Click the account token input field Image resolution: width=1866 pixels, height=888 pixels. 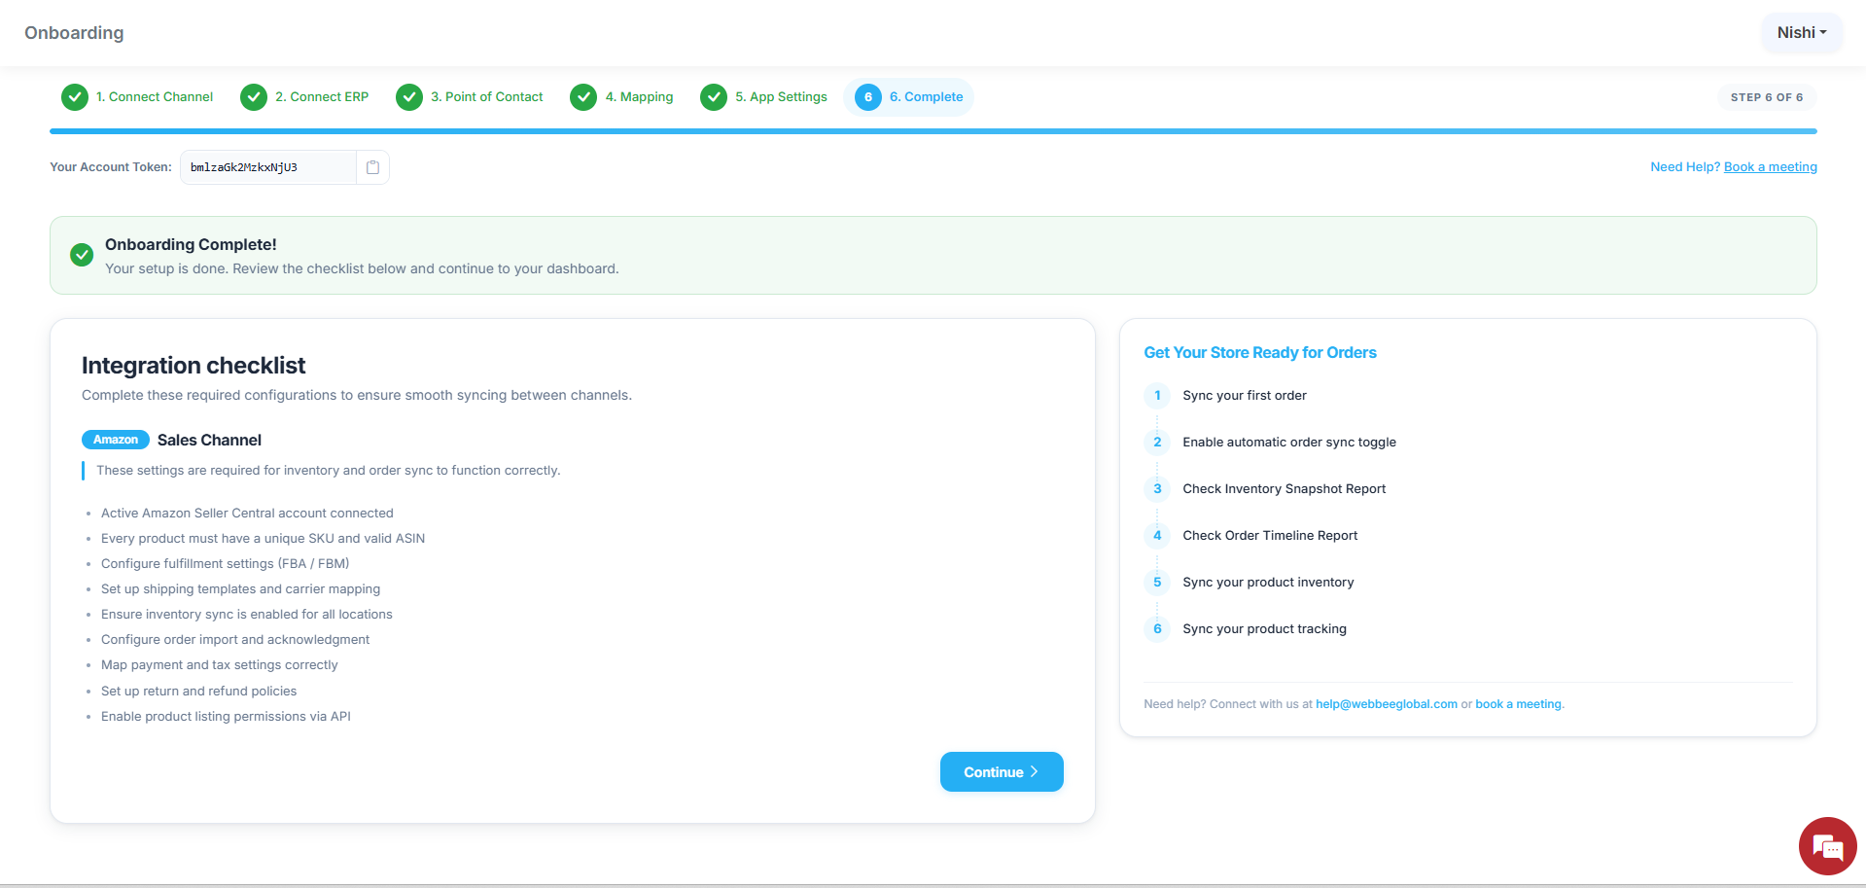tap(268, 167)
